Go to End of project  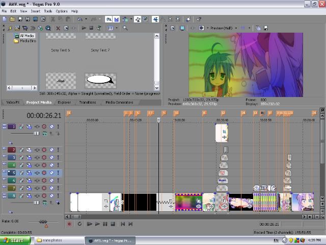click(x=130, y=224)
